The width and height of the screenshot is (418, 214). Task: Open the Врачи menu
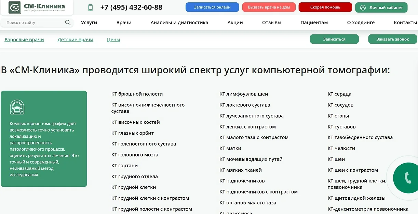pyautogui.click(x=124, y=22)
